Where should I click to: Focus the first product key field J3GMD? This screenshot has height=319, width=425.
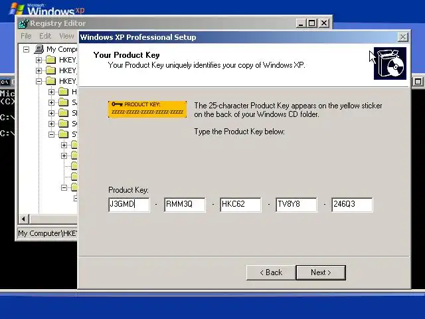tap(129, 205)
